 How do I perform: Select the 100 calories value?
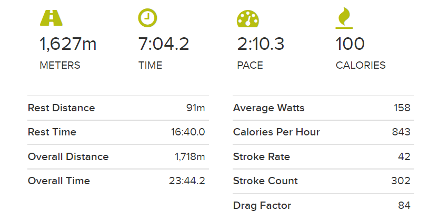(x=350, y=44)
